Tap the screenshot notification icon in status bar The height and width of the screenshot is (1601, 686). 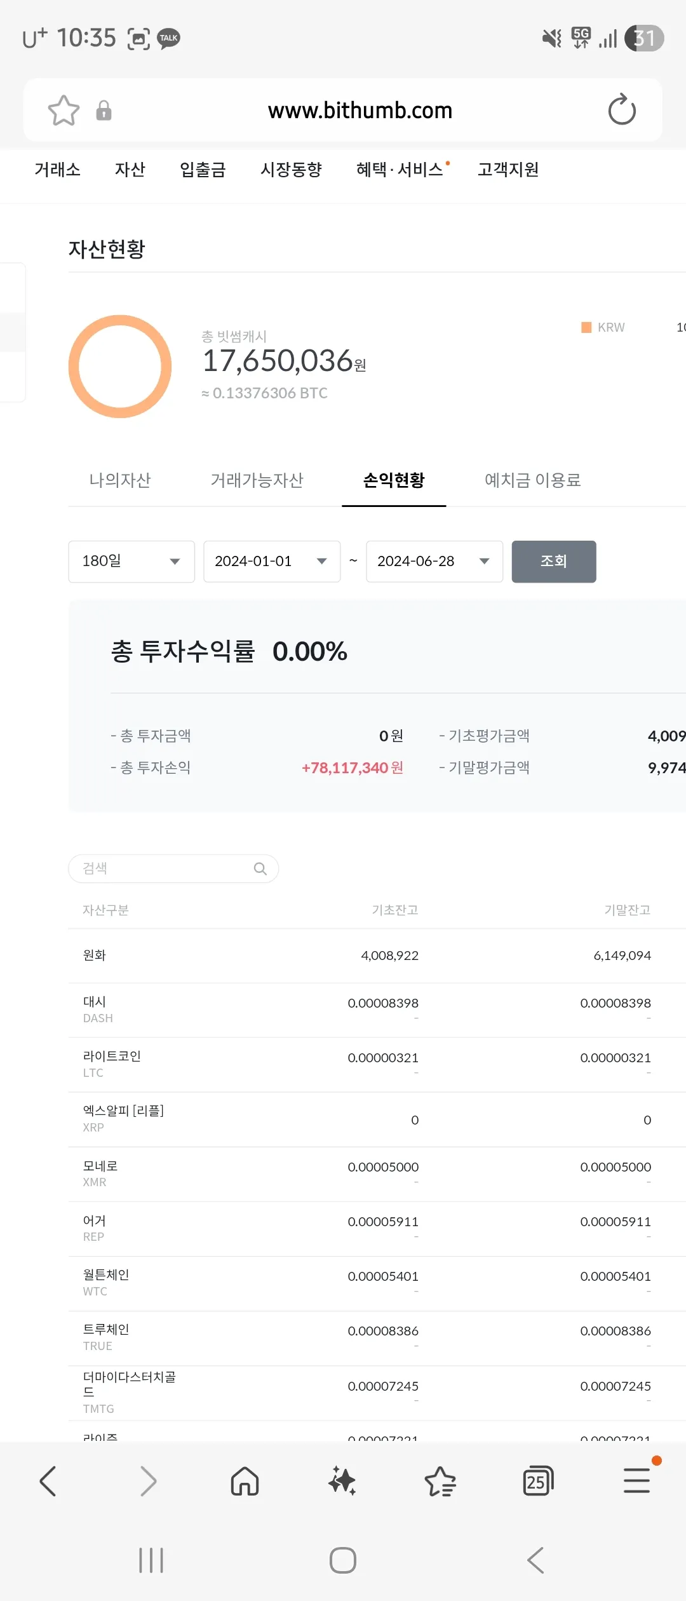click(138, 39)
